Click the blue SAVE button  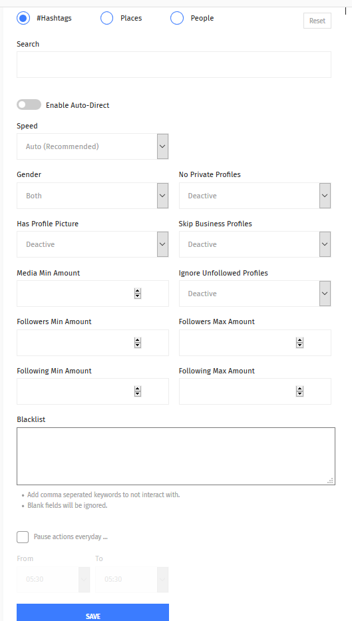92,613
